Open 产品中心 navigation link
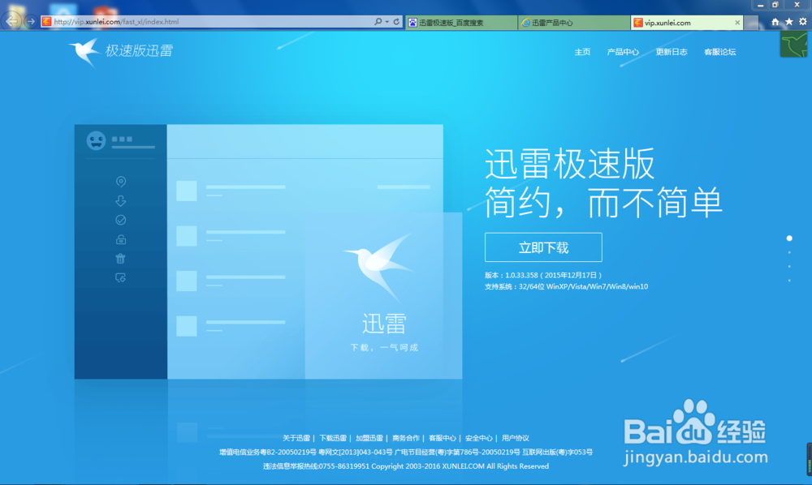This screenshot has height=485, width=812. pyautogui.click(x=623, y=52)
